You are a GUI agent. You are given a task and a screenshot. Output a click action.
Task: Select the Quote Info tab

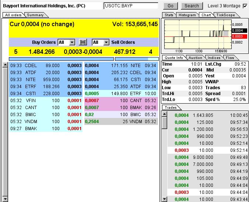click(174, 58)
